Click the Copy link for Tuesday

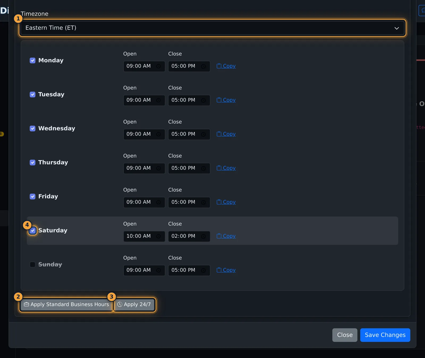point(226,100)
